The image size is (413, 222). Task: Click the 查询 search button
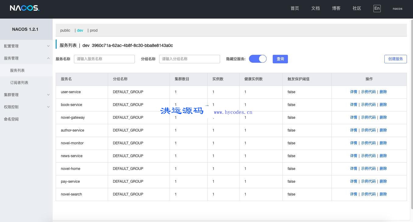pos(280,59)
